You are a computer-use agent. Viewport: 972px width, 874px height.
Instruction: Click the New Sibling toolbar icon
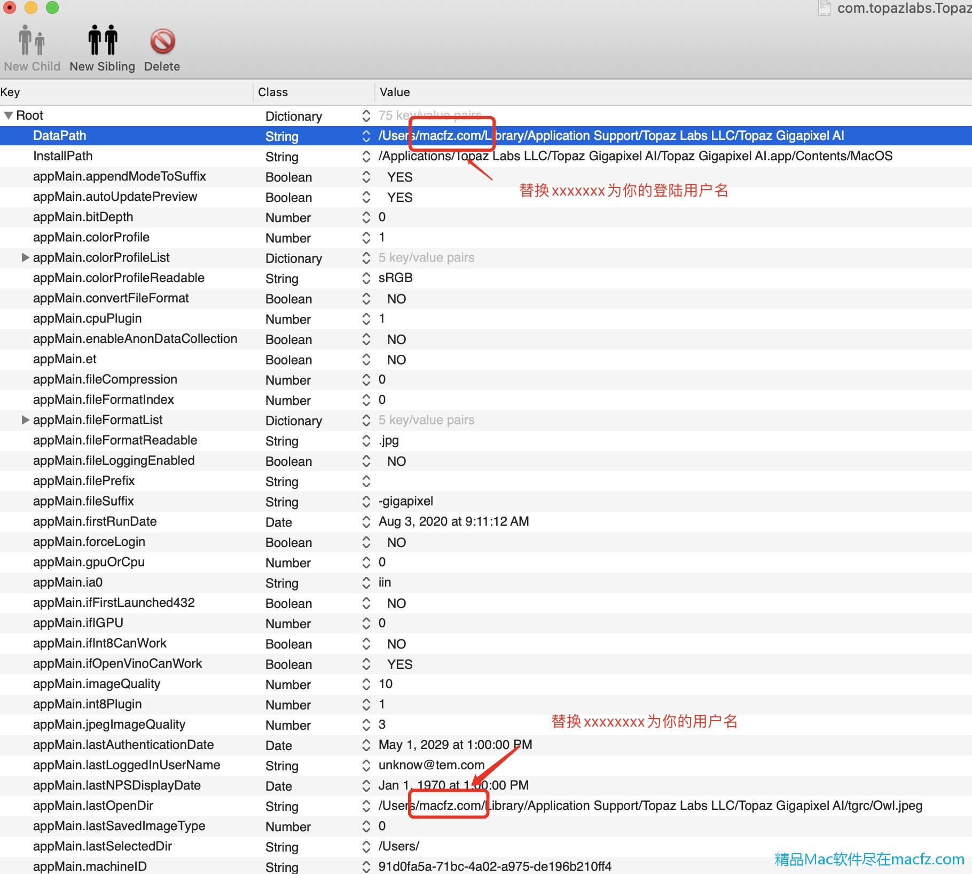(x=103, y=40)
